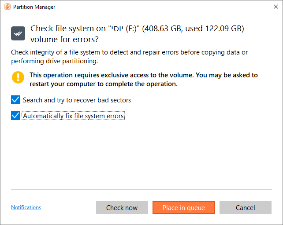Click the orange Place in queue button
This screenshot has height=225, width=283.
[184, 207]
